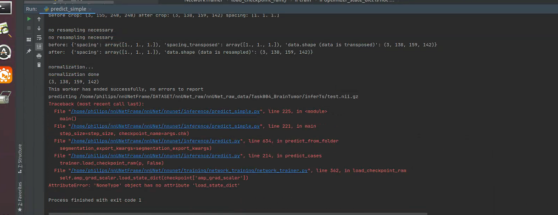Image resolution: width=558 pixels, height=215 pixels.
Task: Open the Restore Layout icon in Run panel
Action: 29,39
